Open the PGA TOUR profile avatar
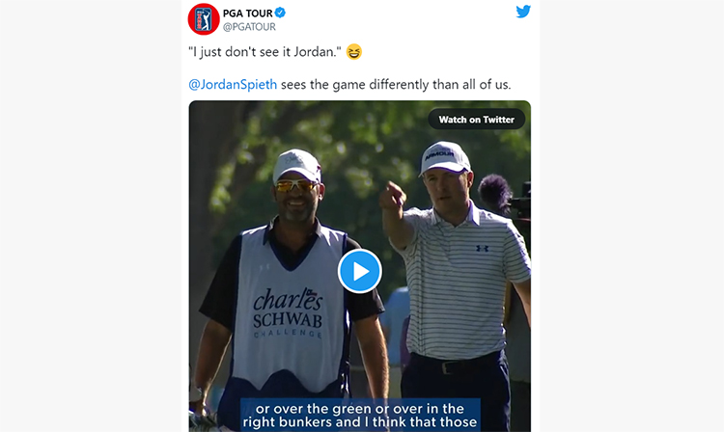Viewport: 724px width, 432px height. click(x=204, y=19)
